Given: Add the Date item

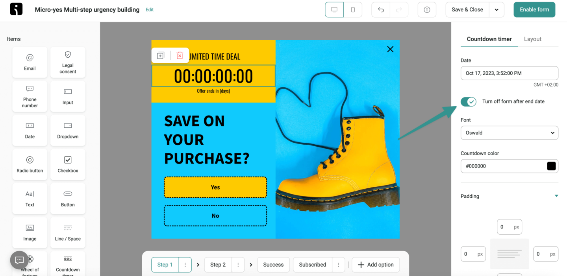Looking at the screenshot, I should pos(30,131).
